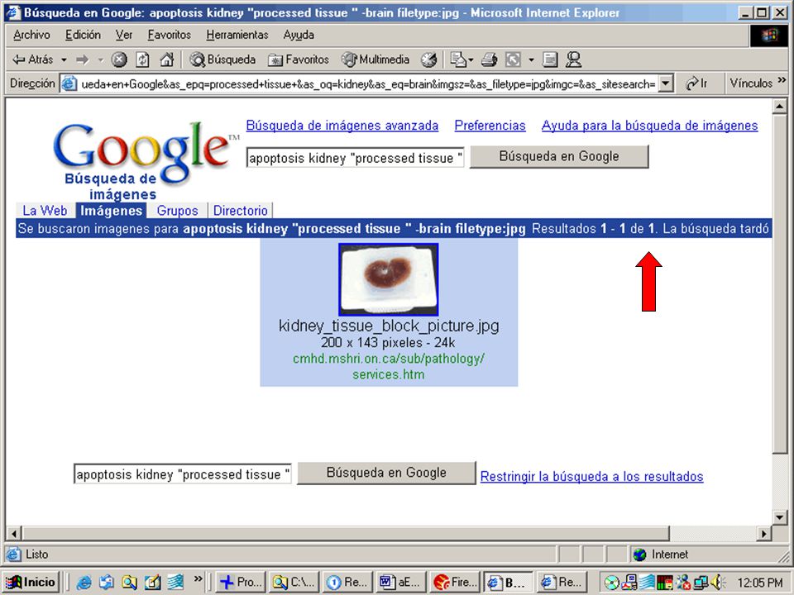Open the Multimedia toolbar panel
This screenshot has height=595, width=794.
(x=375, y=59)
